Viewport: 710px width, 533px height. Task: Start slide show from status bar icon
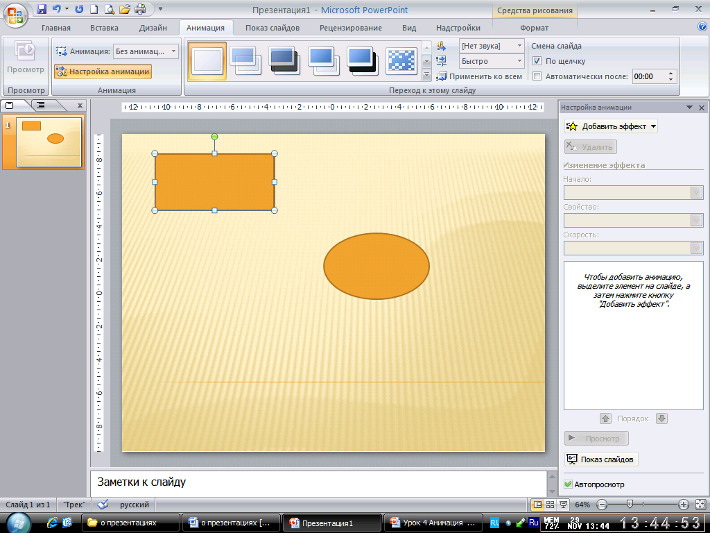click(563, 505)
